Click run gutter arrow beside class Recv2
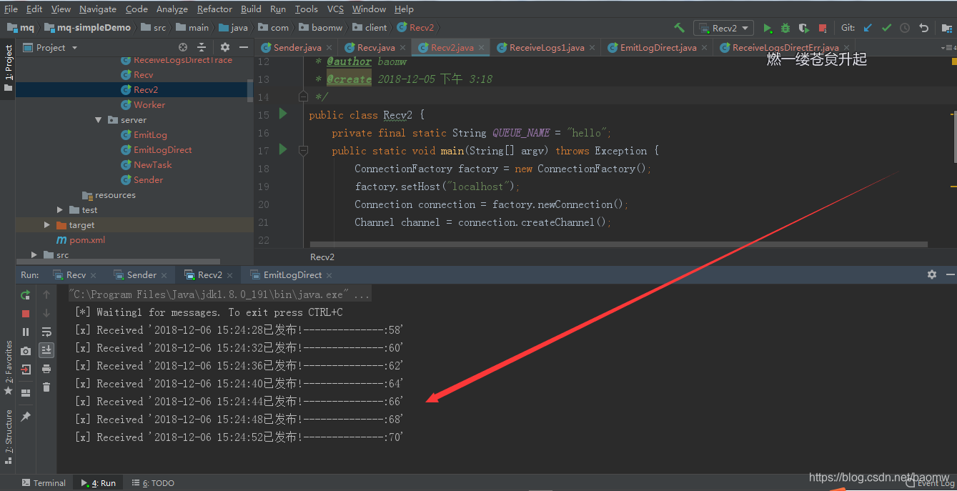957x491 pixels. click(283, 114)
